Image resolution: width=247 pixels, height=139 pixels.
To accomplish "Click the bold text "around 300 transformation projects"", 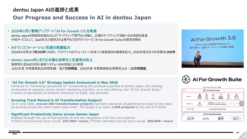I will [x=65, y=104].
